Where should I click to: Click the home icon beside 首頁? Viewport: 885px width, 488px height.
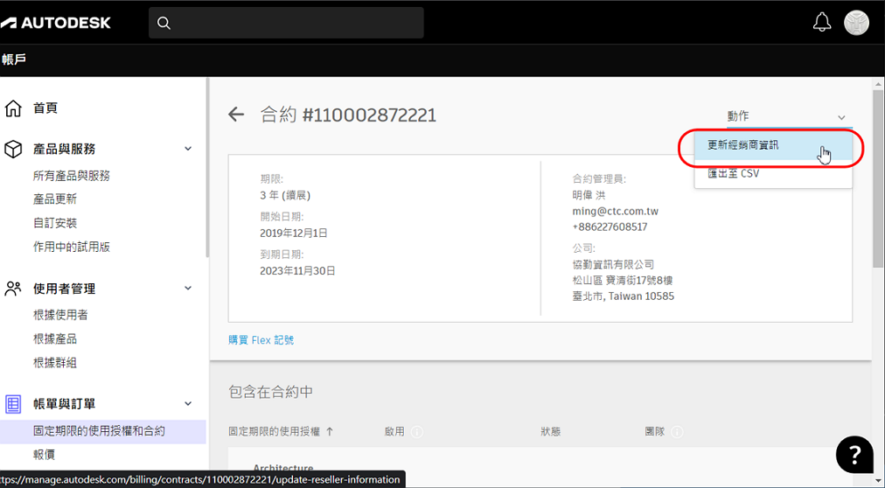13,108
